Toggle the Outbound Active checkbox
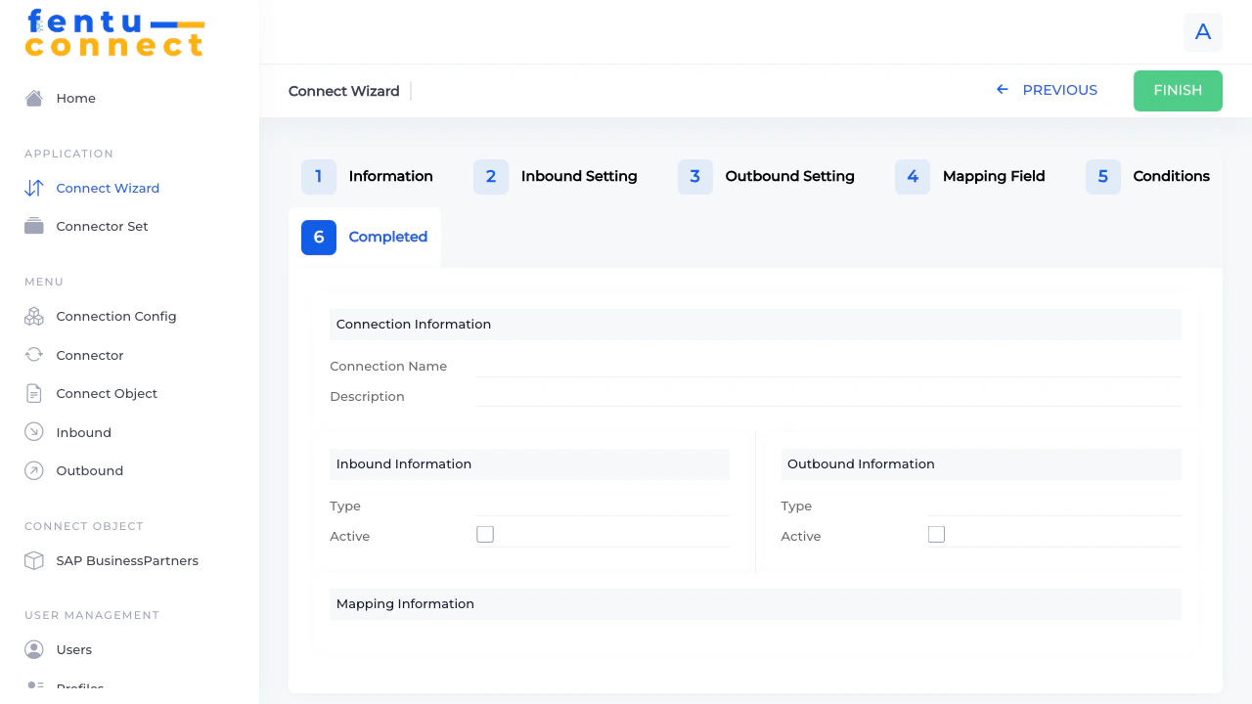Viewport: 1252px width, 704px height. tap(936, 535)
